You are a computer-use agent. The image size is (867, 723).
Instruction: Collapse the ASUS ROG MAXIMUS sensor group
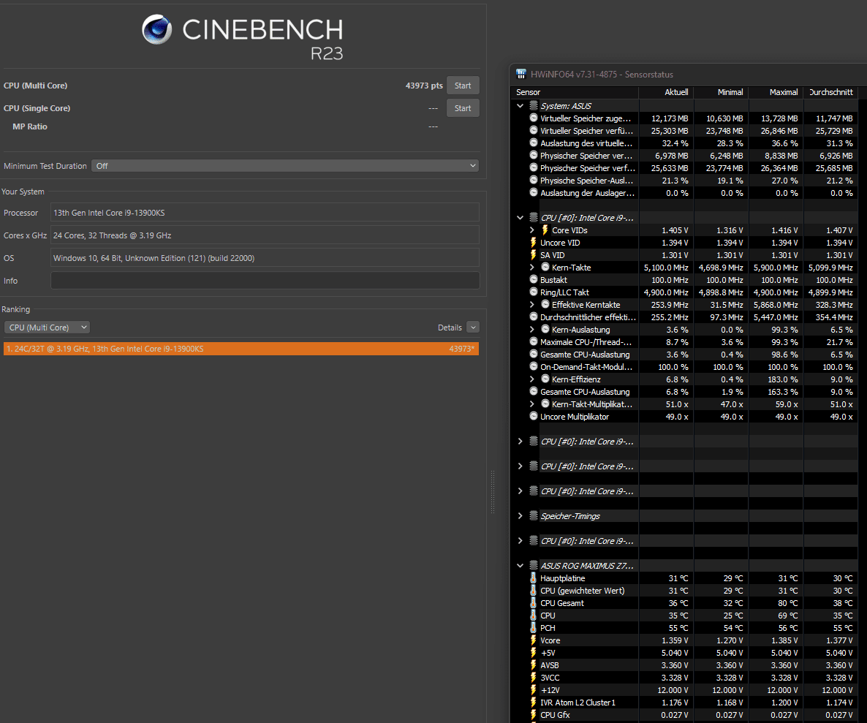tap(520, 566)
